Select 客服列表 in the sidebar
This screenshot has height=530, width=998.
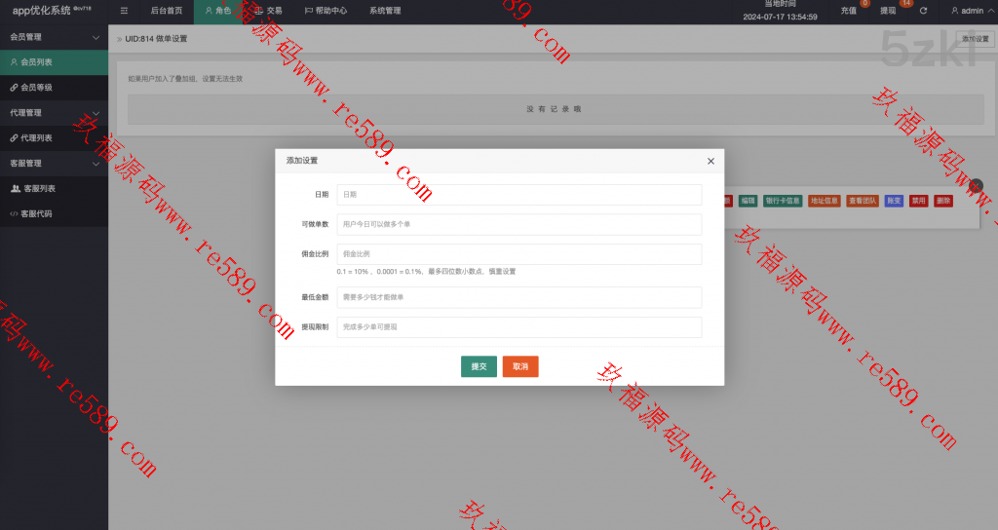point(55,189)
